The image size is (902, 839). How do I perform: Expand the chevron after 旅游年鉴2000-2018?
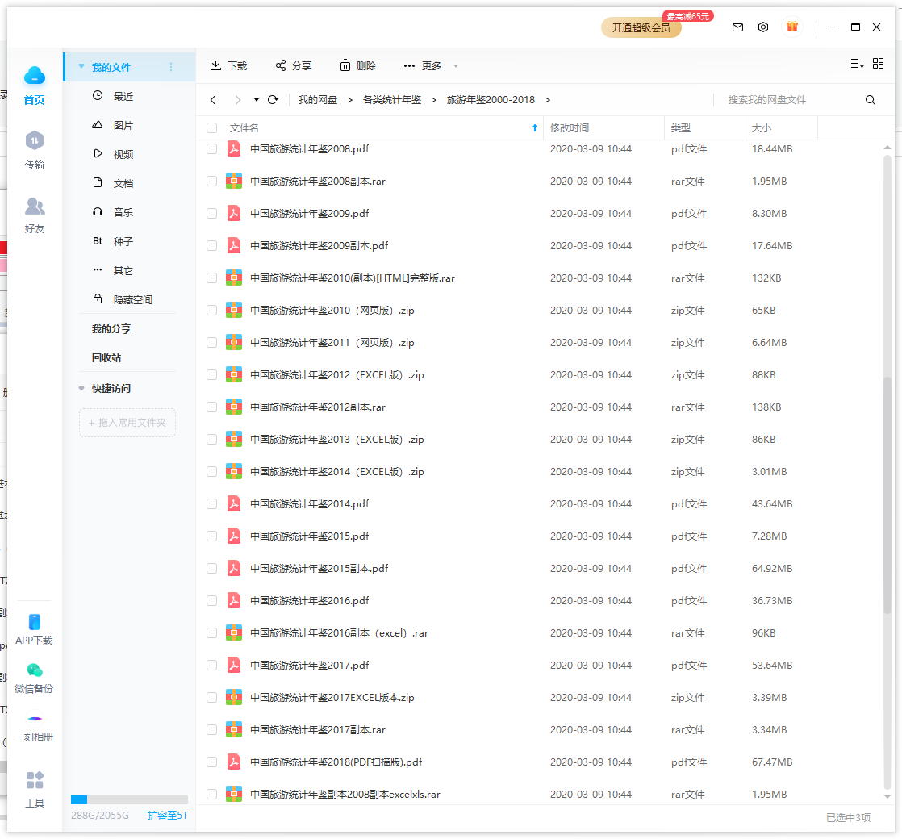(548, 100)
